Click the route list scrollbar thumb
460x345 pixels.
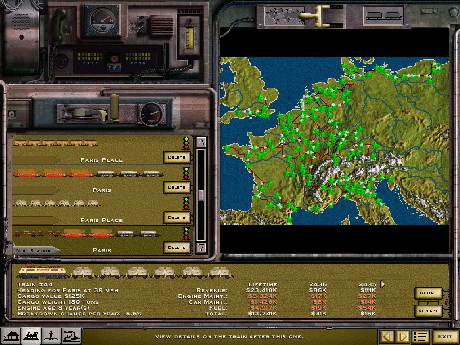pos(201,194)
